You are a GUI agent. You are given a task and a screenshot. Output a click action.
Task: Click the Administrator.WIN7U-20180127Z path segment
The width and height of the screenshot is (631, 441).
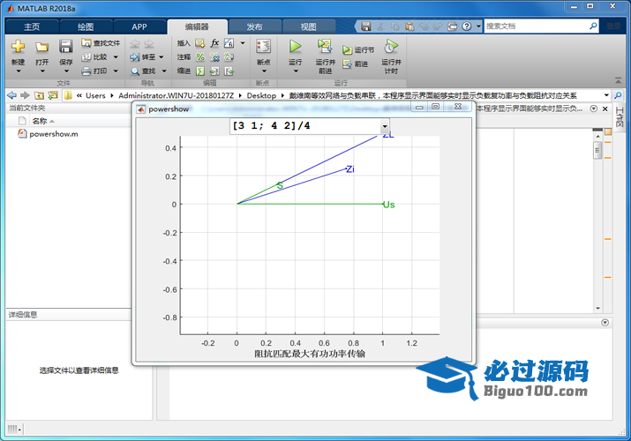point(176,95)
